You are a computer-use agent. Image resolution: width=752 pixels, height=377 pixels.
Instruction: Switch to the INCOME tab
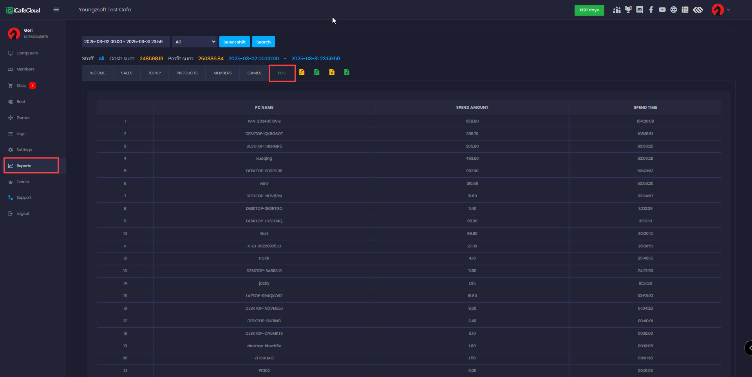98,73
